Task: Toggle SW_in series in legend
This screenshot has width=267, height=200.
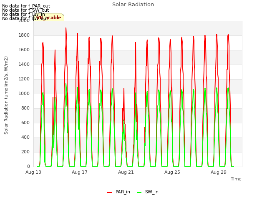Action: coord(148,192)
